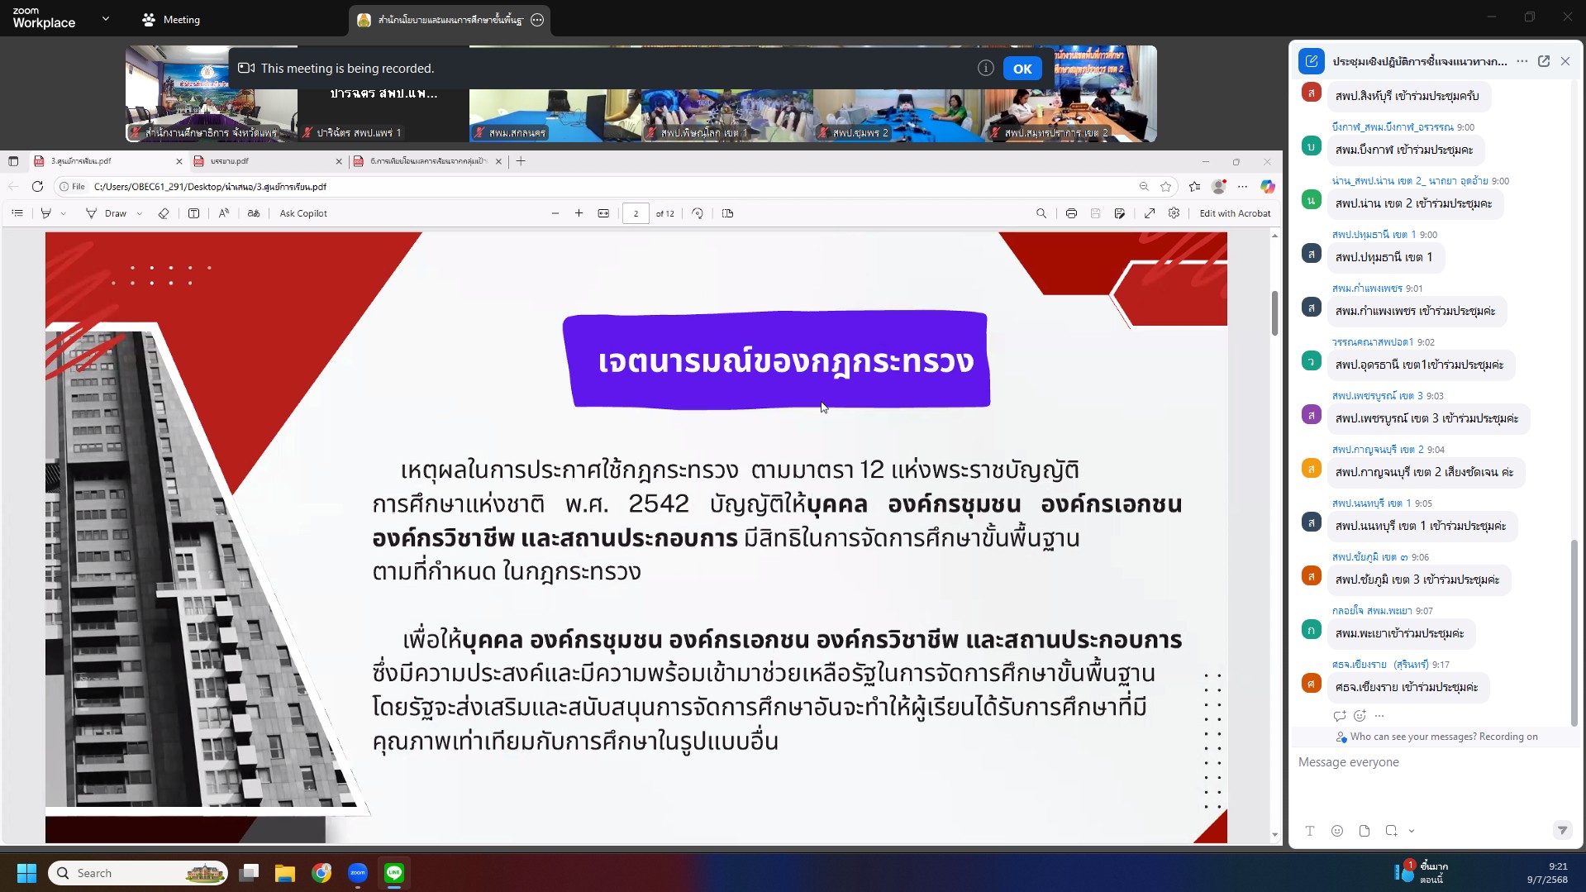Image resolution: width=1586 pixels, height=892 pixels.
Task: Expand the Draw tool options dropdown
Action: [x=140, y=214]
